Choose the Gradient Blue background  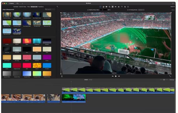27,74
